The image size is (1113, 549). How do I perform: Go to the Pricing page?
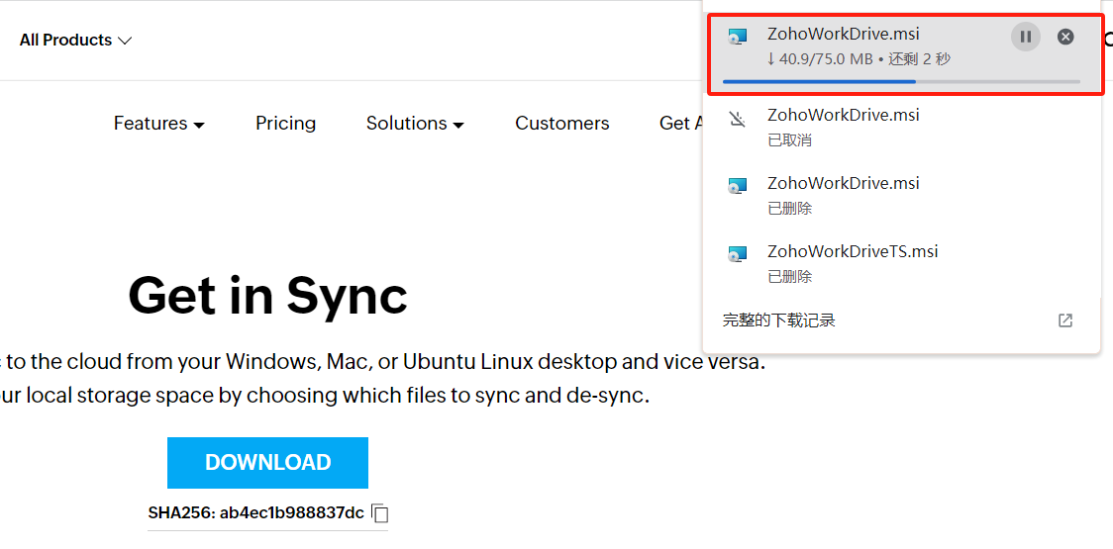[x=285, y=124]
